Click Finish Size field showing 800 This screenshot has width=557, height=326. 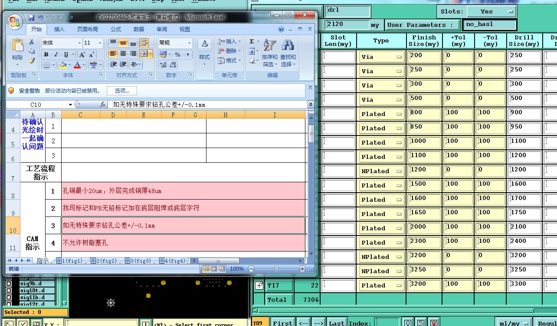(x=424, y=114)
